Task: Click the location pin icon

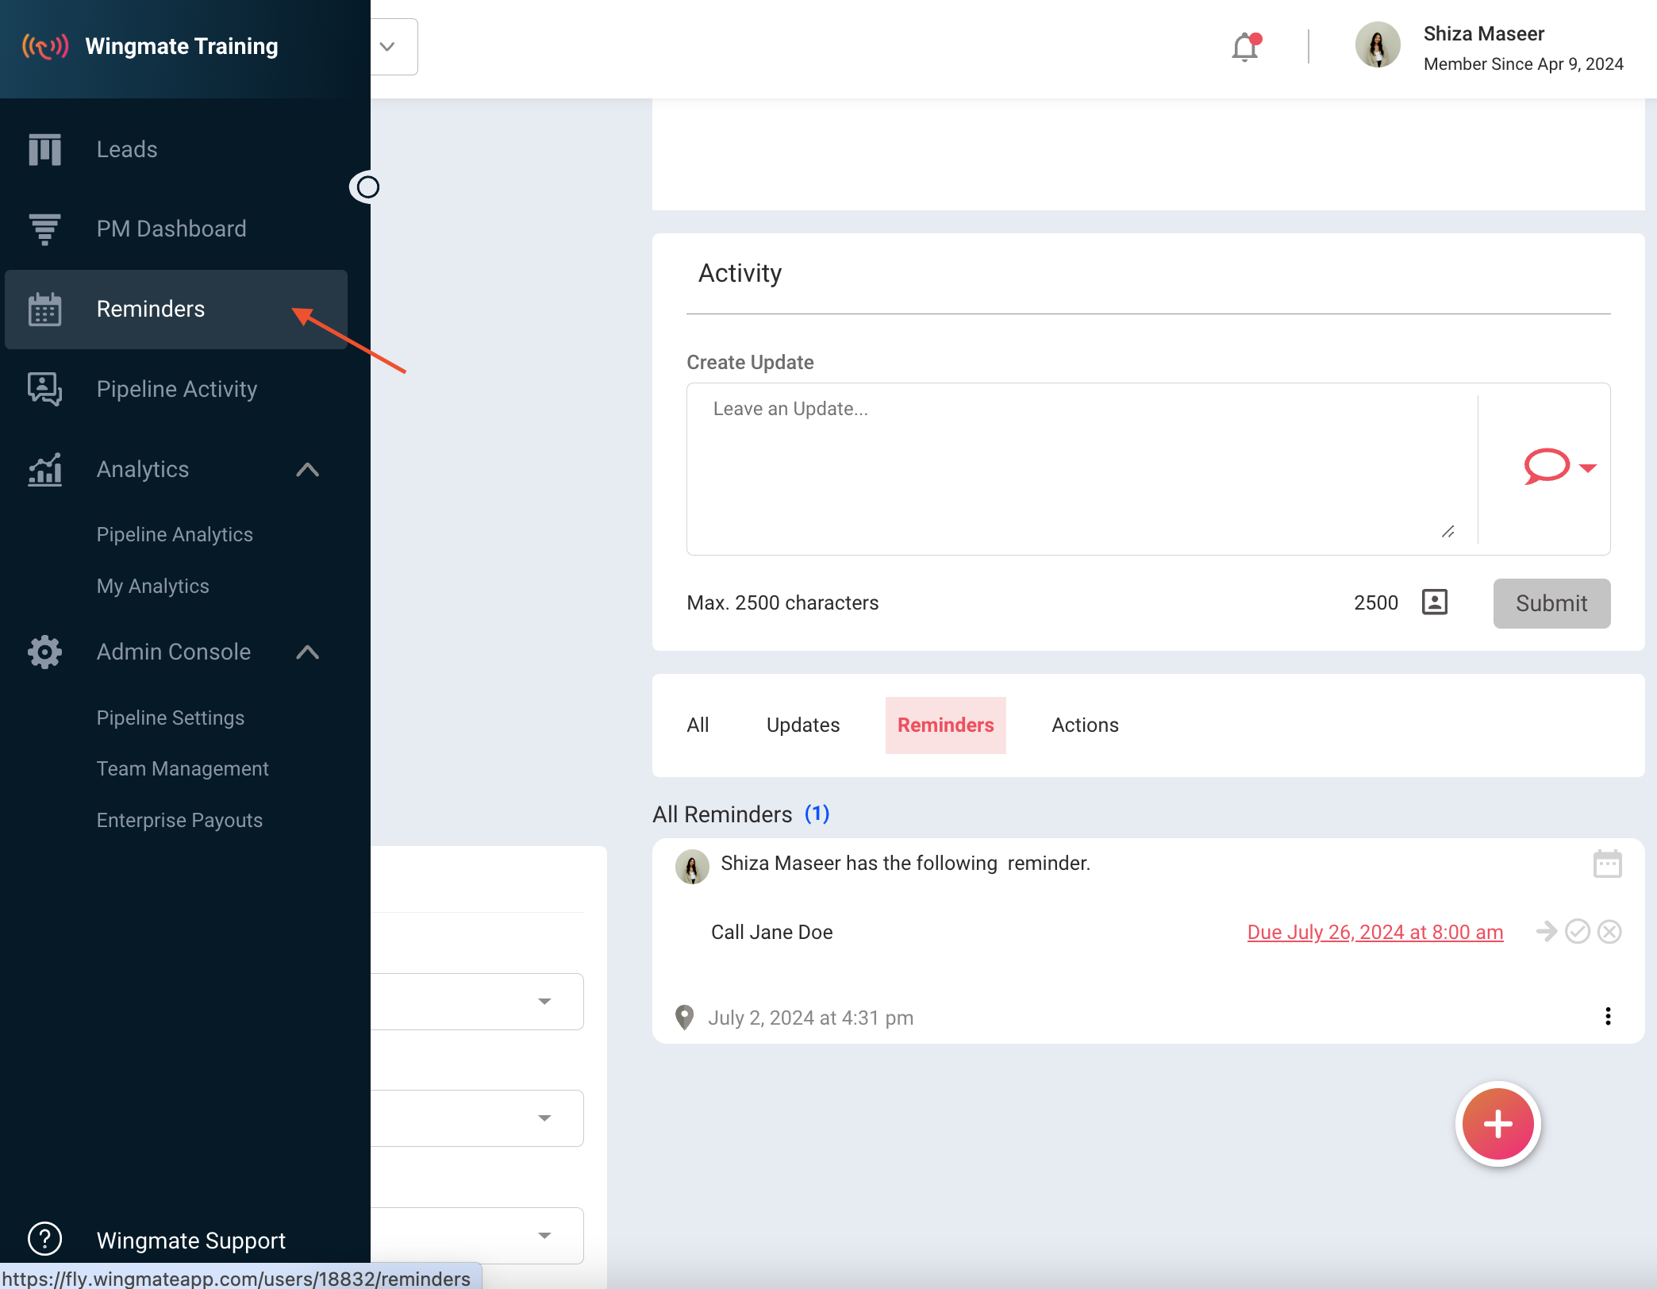Action: tap(684, 1017)
